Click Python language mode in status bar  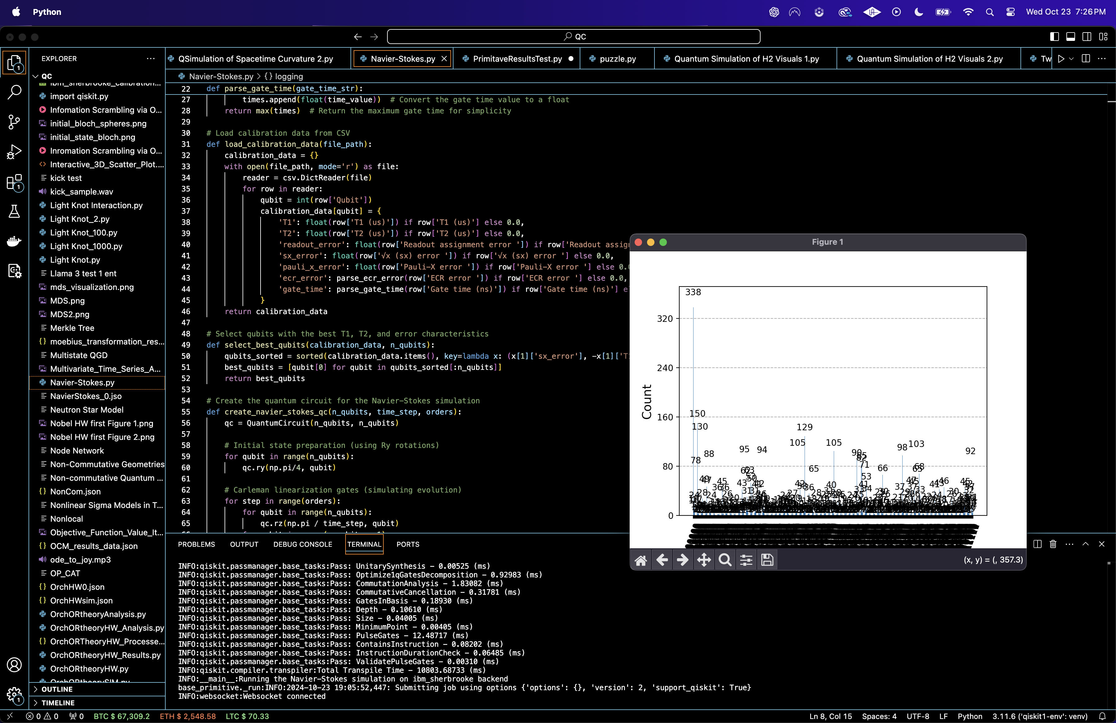(x=970, y=716)
